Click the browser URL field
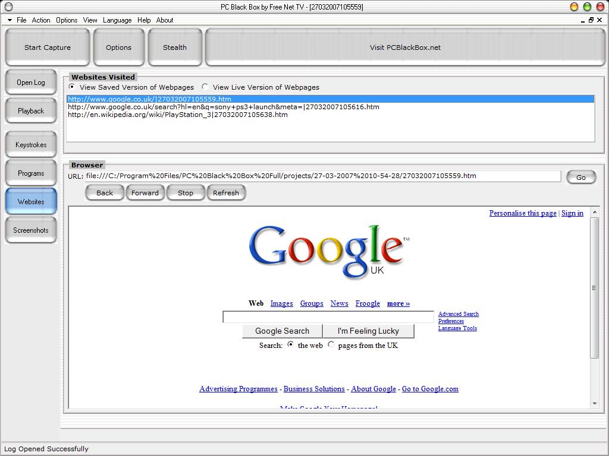The height and width of the screenshot is (456, 609). point(323,176)
